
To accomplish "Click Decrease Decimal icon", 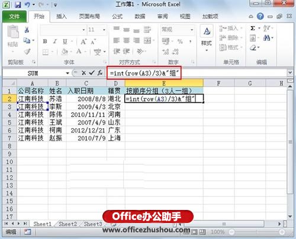I will (175, 52).
